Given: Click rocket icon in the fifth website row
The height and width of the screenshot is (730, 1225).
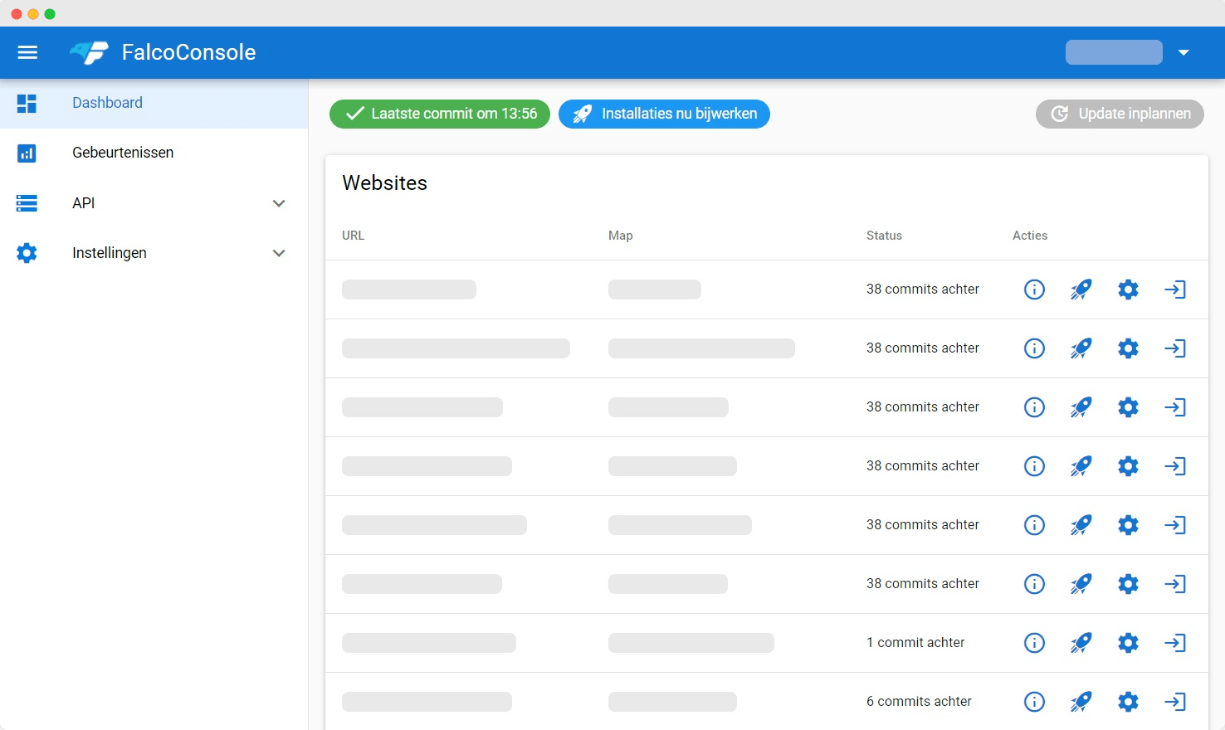Looking at the screenshot, I should tap(1081, 525).
